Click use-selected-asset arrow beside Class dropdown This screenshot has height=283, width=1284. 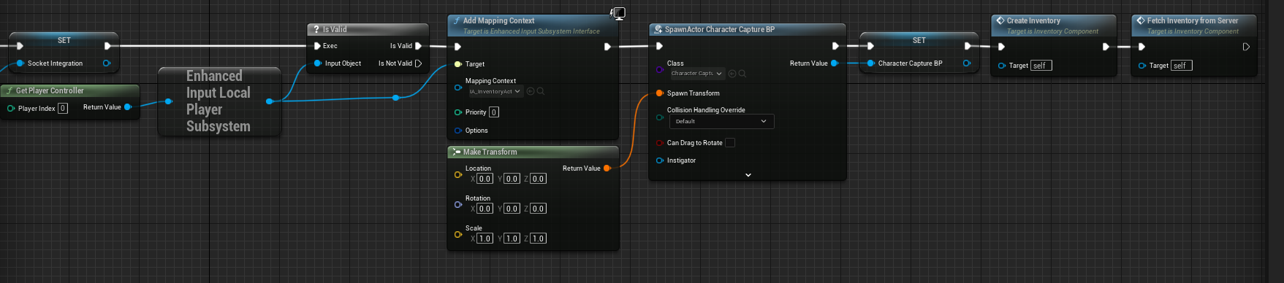pyautogui.click(x=732, y=74)
